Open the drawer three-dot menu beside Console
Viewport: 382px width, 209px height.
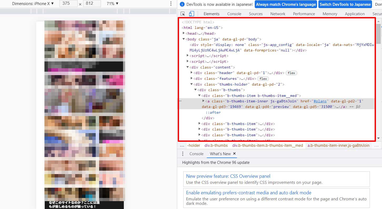[182, 154]
